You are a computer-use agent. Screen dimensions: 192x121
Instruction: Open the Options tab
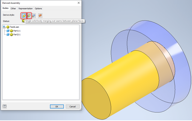38,8
